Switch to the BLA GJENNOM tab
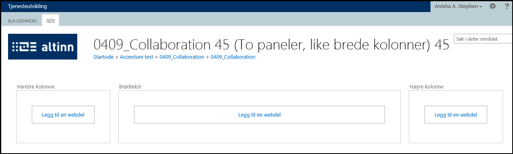Screen dimensions: 513x154 click(x=23, y=21)
